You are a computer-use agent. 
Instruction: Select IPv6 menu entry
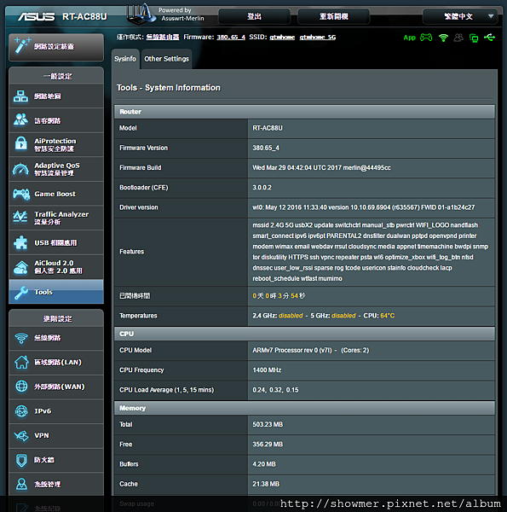[56, 411]
